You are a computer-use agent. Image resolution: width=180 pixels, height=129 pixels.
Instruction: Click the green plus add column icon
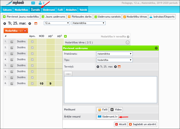(65, 36)
